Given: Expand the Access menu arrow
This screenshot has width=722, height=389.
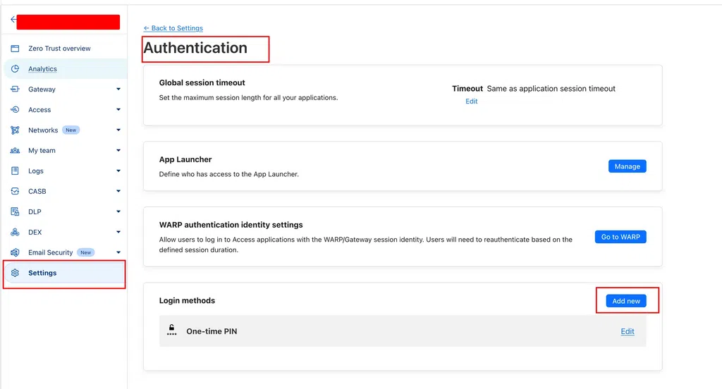Looking at the screenshot, I should point(118,109).
